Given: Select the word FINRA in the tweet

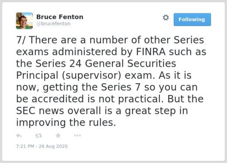Looking at the screenshot, I should coord(151,52).
